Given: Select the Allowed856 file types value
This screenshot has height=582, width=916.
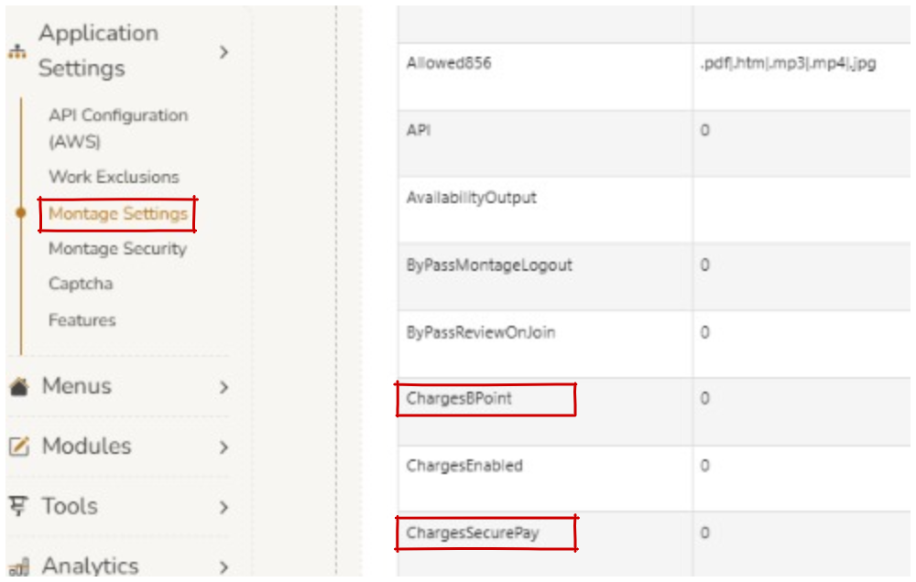Looking at the screenshot, I should pos(788,64).
